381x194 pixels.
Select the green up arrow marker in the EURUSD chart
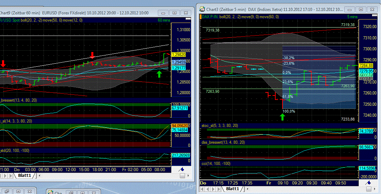tap(159, 74)
